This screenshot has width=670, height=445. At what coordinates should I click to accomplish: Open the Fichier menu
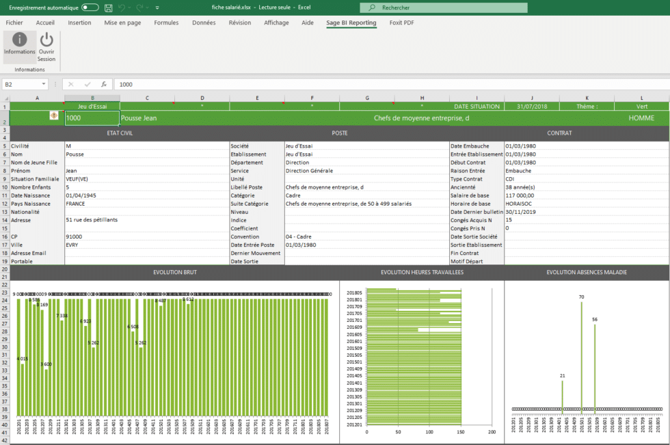pos(14,23)
